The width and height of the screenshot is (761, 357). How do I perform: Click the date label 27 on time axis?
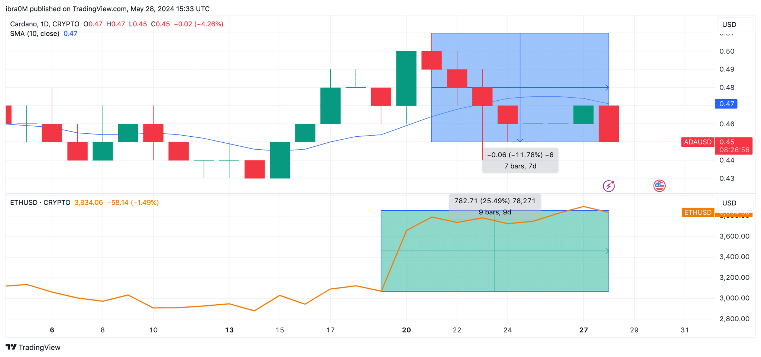click(584, 330)
